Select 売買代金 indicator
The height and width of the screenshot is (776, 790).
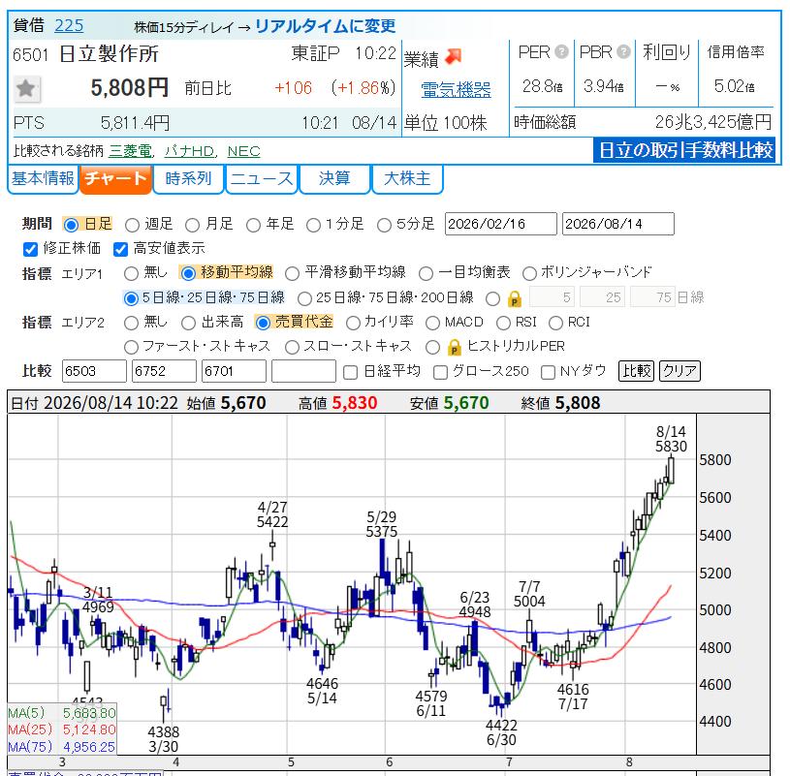pos(263,323)
